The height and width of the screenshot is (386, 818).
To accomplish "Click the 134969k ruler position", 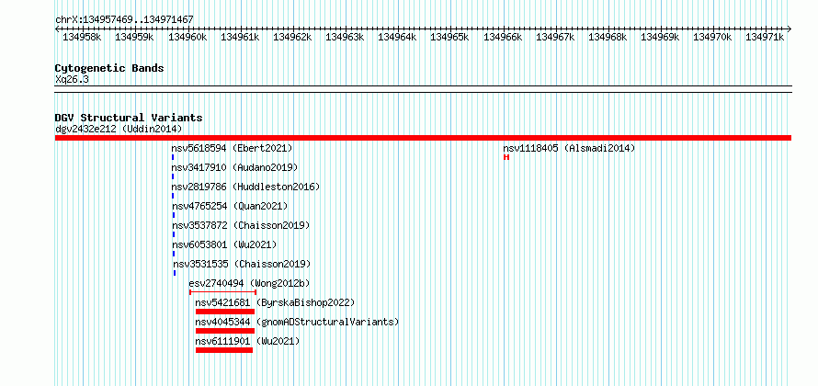I will (661, 37).
